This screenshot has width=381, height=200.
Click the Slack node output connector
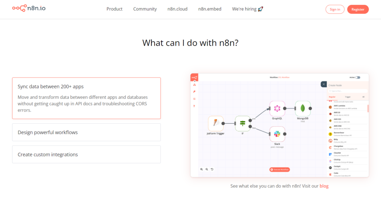285,134
